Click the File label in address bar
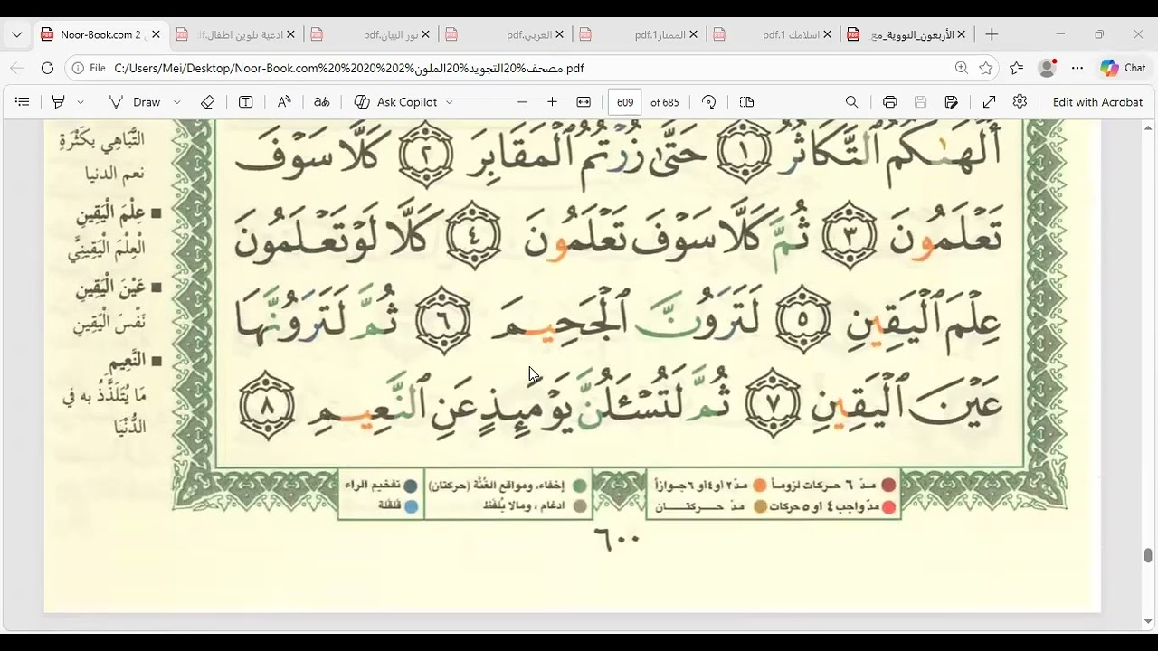1158x651 pixels. (97, 68)
